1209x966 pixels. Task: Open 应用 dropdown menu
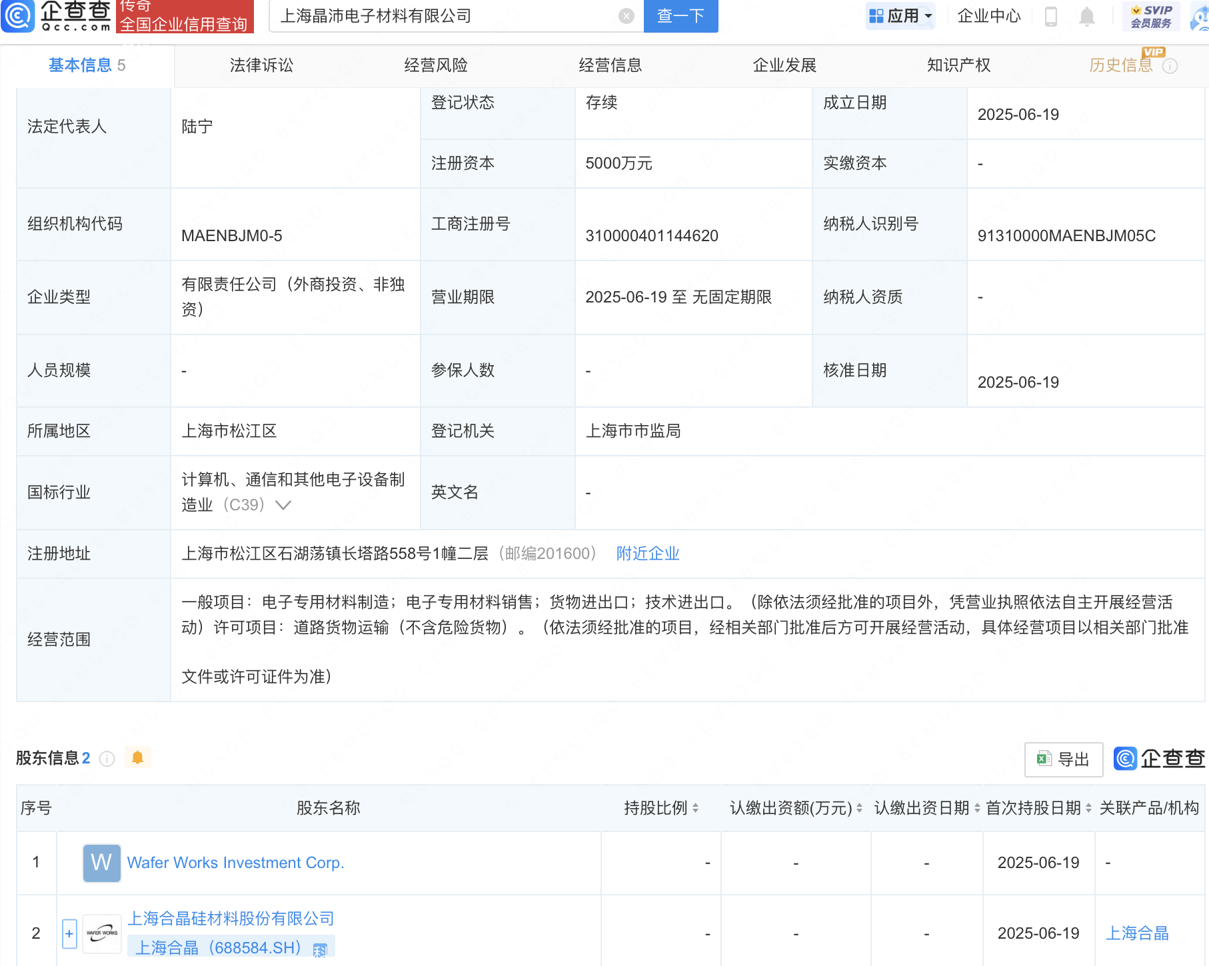point(900,16)
